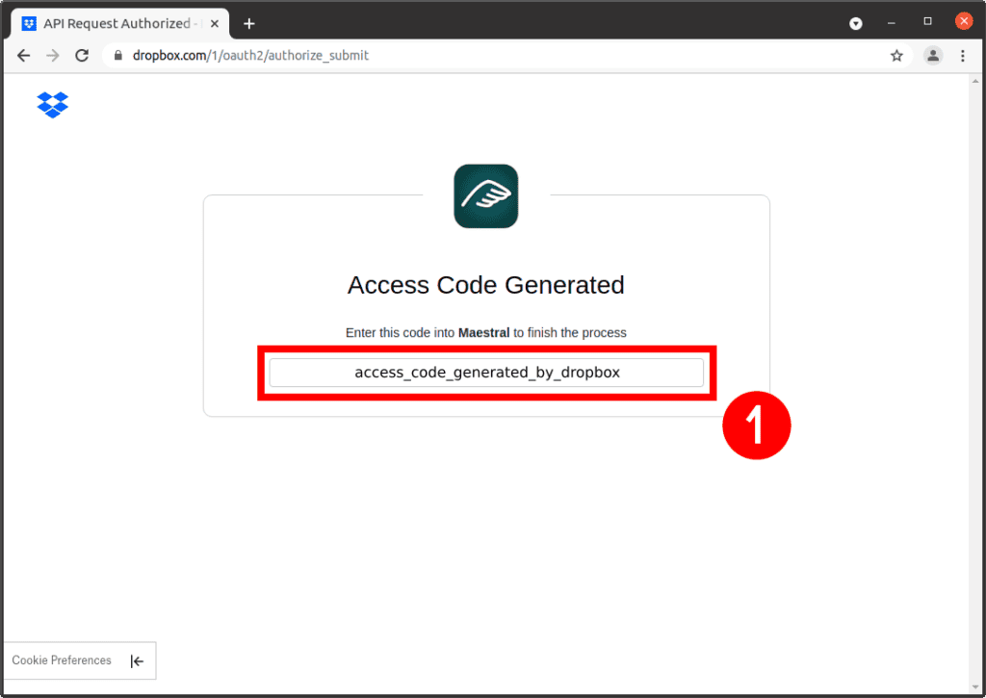Image resolution: width=986 pixels, height=698 pixels.
Task: Select the access code text field
Action: tap(486, 373)
